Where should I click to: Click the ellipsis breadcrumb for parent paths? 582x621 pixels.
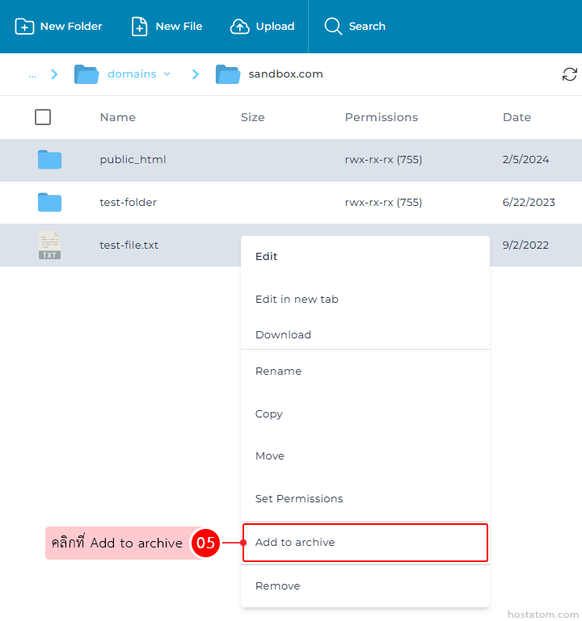32,74
